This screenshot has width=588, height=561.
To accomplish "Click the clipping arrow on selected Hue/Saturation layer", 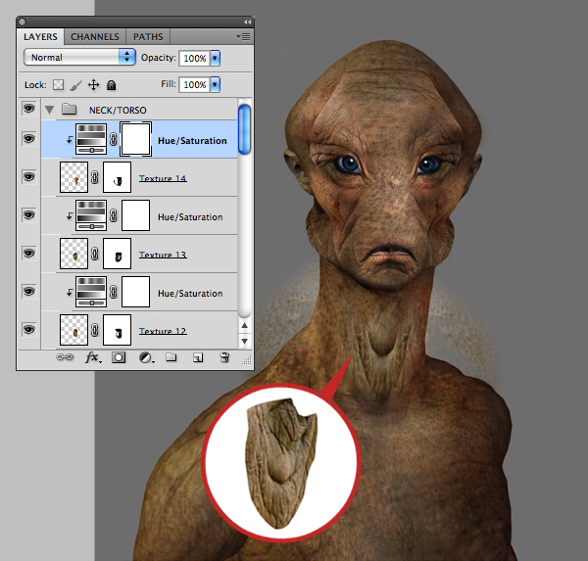I will pos(70,140).
